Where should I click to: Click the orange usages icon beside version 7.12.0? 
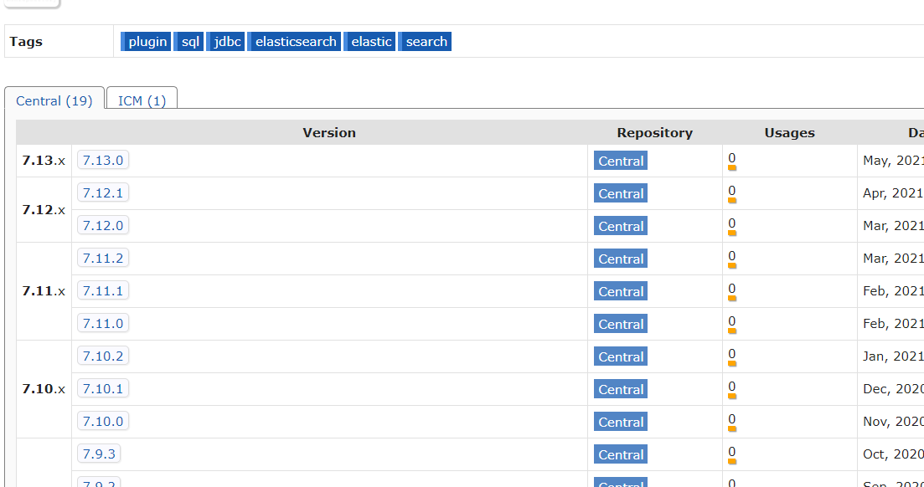point(732,233)
